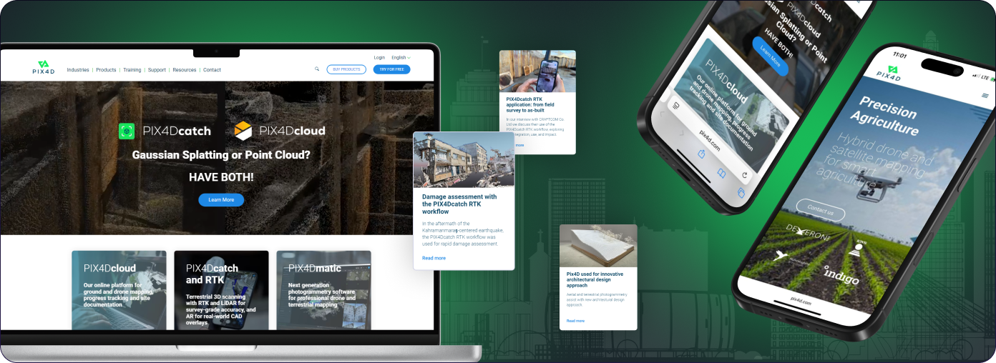Open the Industries navigation menu

[78, 70]
